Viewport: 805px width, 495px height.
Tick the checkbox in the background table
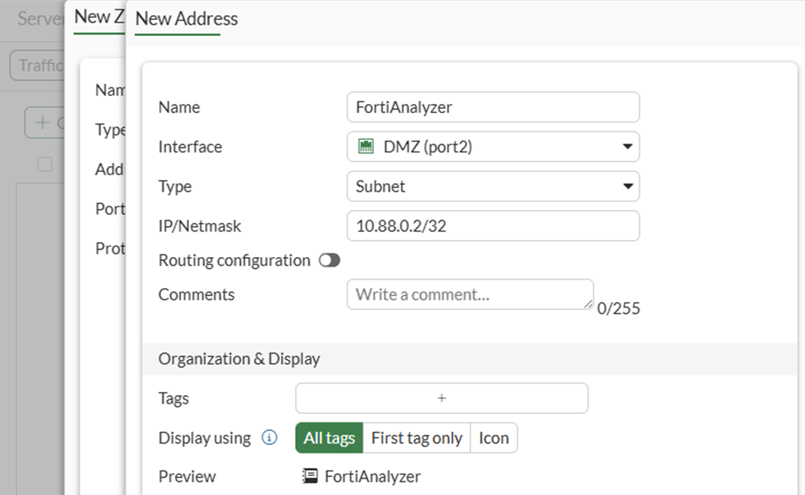point(45,165)
